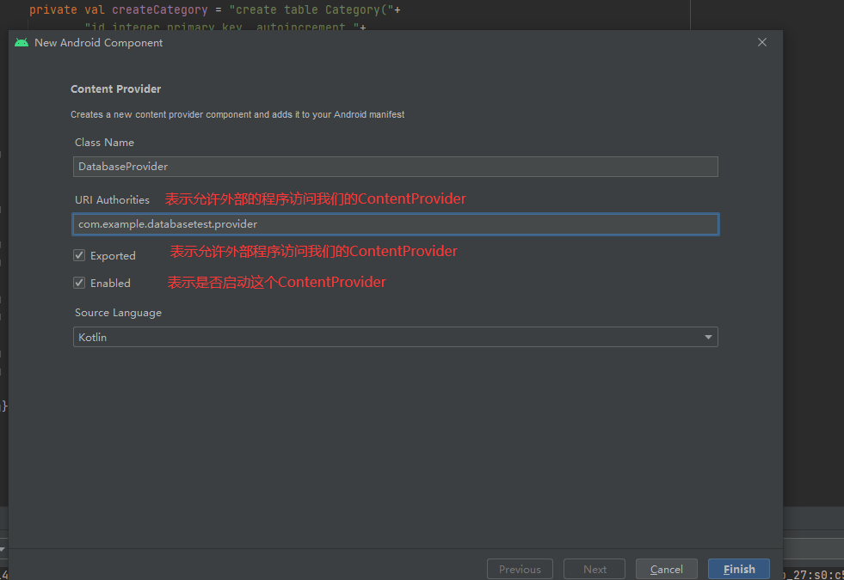Edit the URI Authorities text field
This screenshot has width=844, height=580.
coord(395,224)
